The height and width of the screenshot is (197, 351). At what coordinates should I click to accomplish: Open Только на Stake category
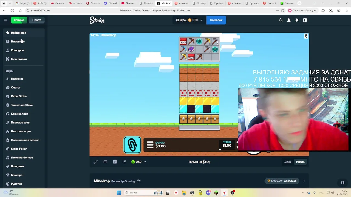24,105
